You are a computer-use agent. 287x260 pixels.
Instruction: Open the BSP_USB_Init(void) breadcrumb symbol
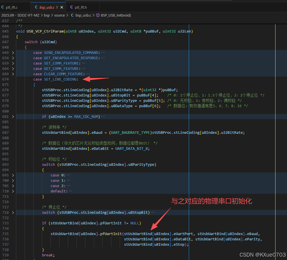pyautogui.click(x=116, y=15)
